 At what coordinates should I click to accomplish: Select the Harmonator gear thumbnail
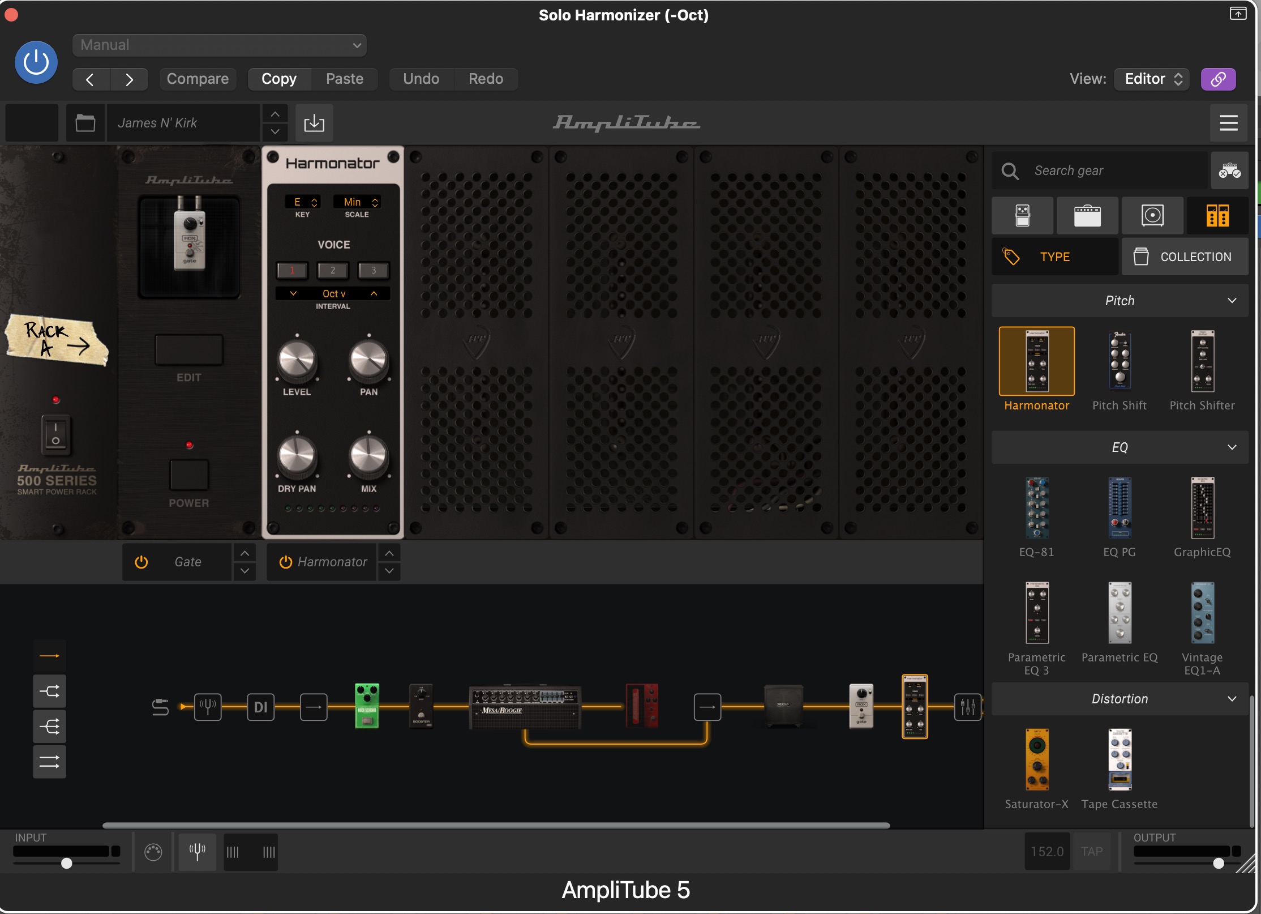(x=1037, y=361)
